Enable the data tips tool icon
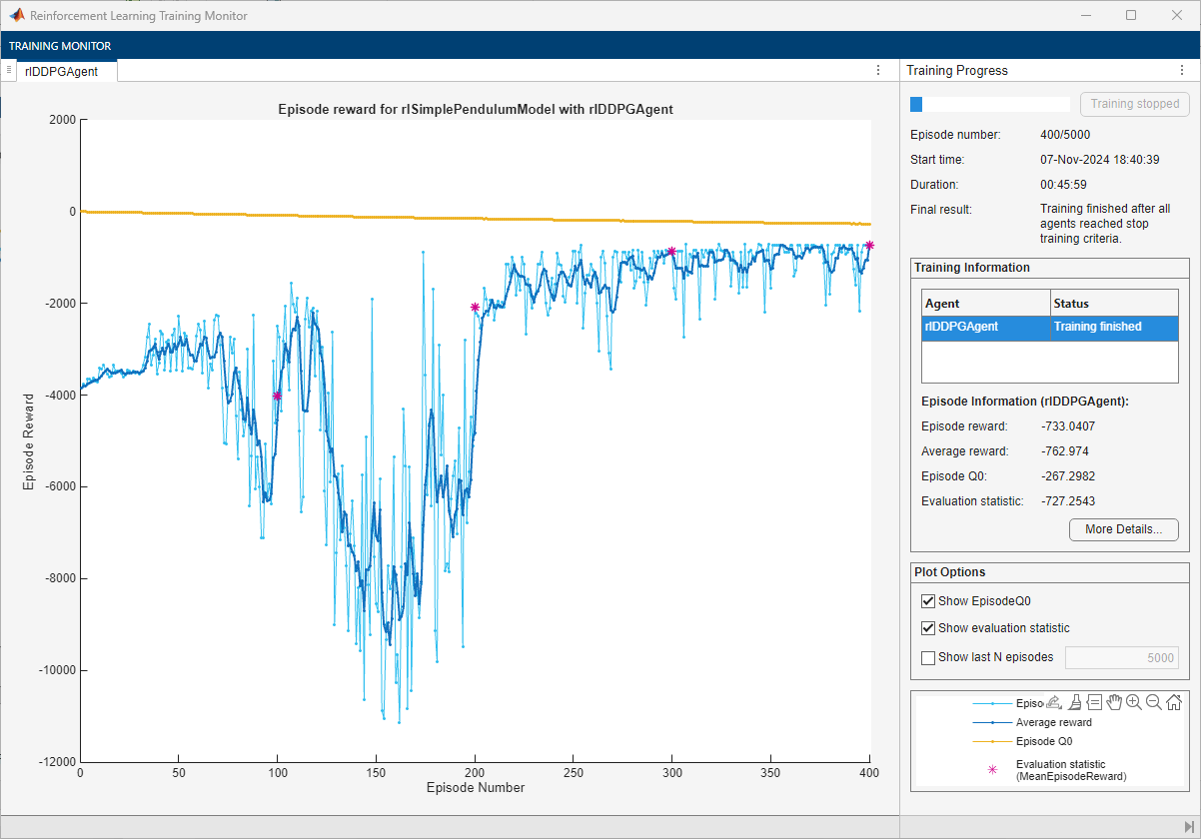1201x839 pixels. [1094, 702]
